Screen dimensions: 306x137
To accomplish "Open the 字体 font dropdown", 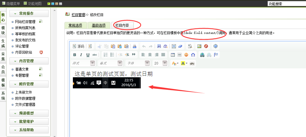I will pos(138,63).
